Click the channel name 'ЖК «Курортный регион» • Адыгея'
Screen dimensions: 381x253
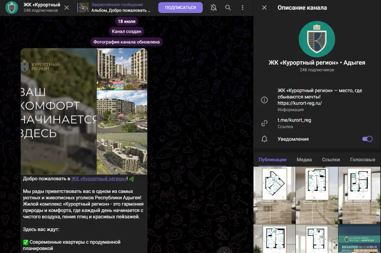click(317, 62)
